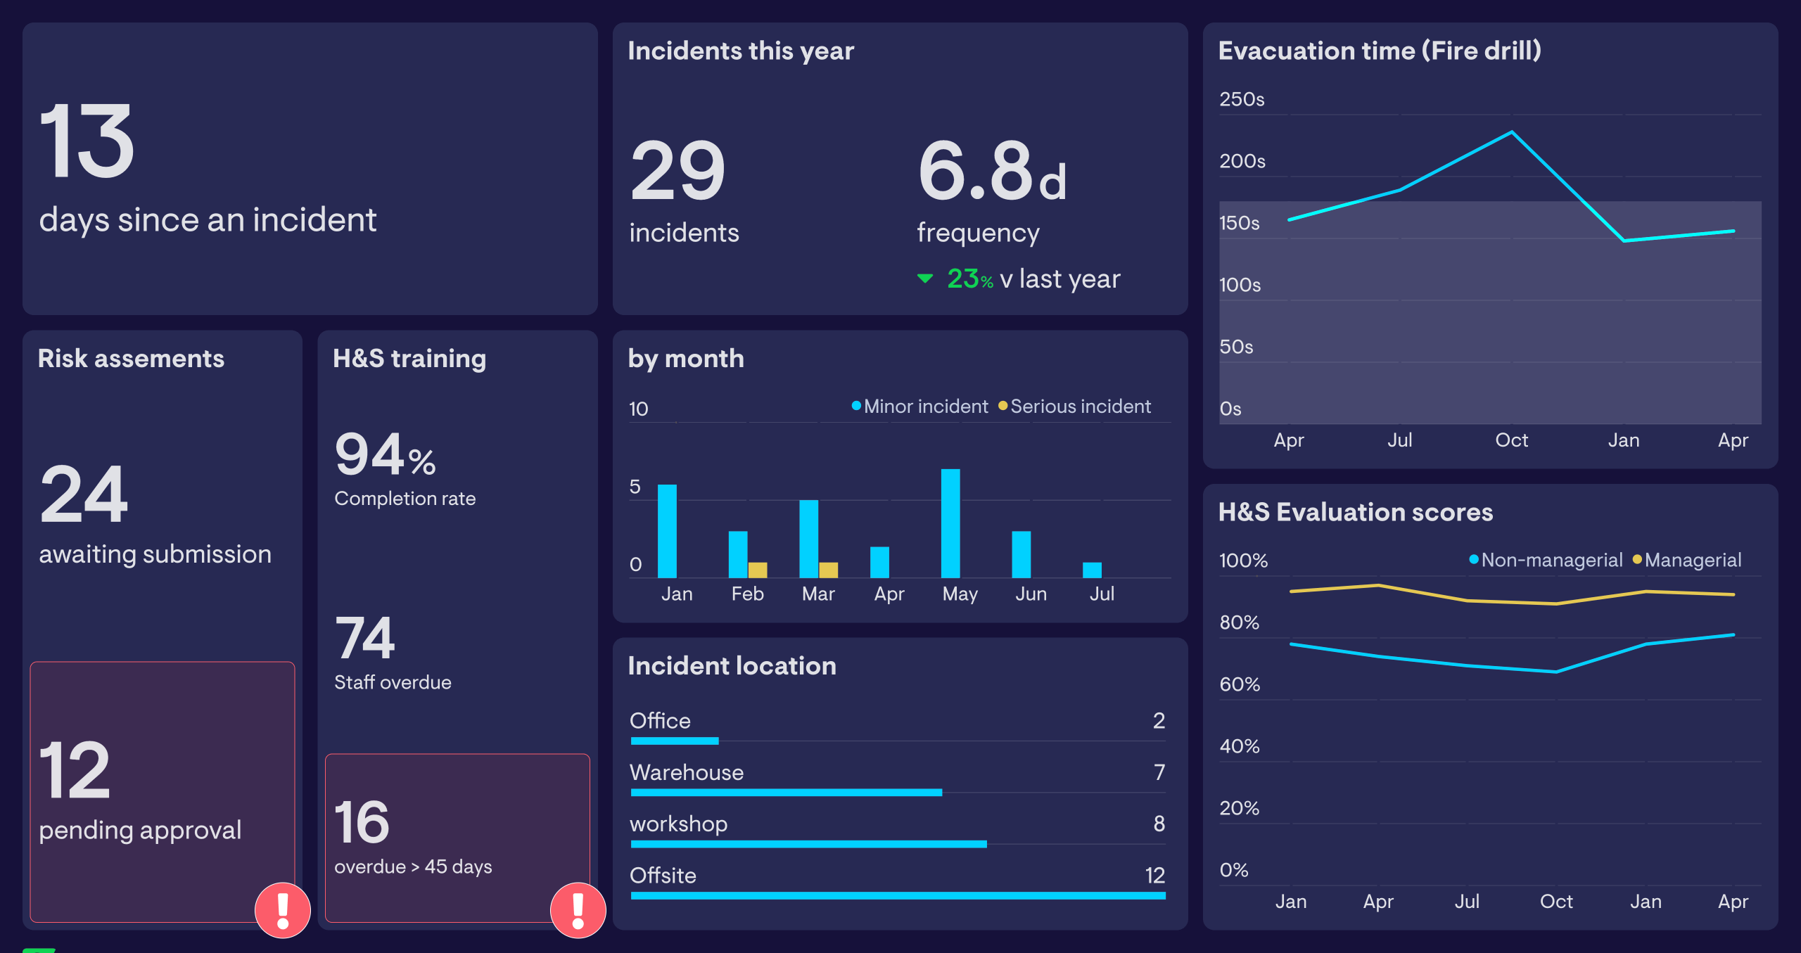Open the 12 pending approval card
The width and height of the screenshot is (1801, 953).
pos(162,791)
